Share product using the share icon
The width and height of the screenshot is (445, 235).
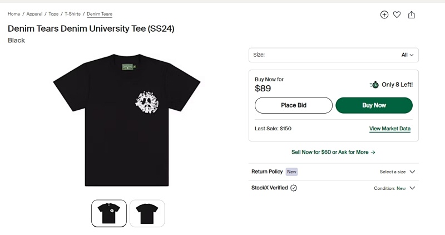(x=411, y=15)
